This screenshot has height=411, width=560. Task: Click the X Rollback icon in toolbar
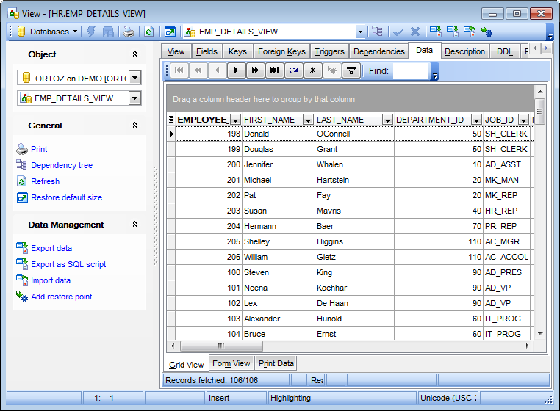coord(415,32)
